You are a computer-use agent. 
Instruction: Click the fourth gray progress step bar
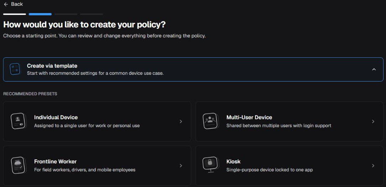click(x=91, y=14)
